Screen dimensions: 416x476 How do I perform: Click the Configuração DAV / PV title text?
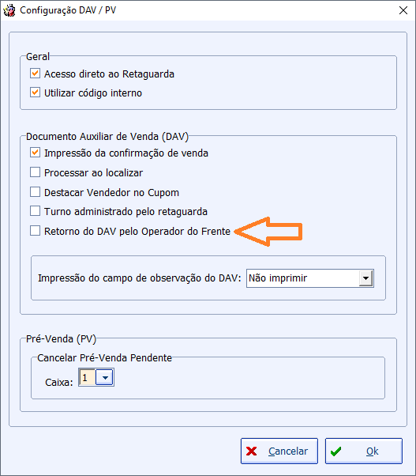[68, 10]
